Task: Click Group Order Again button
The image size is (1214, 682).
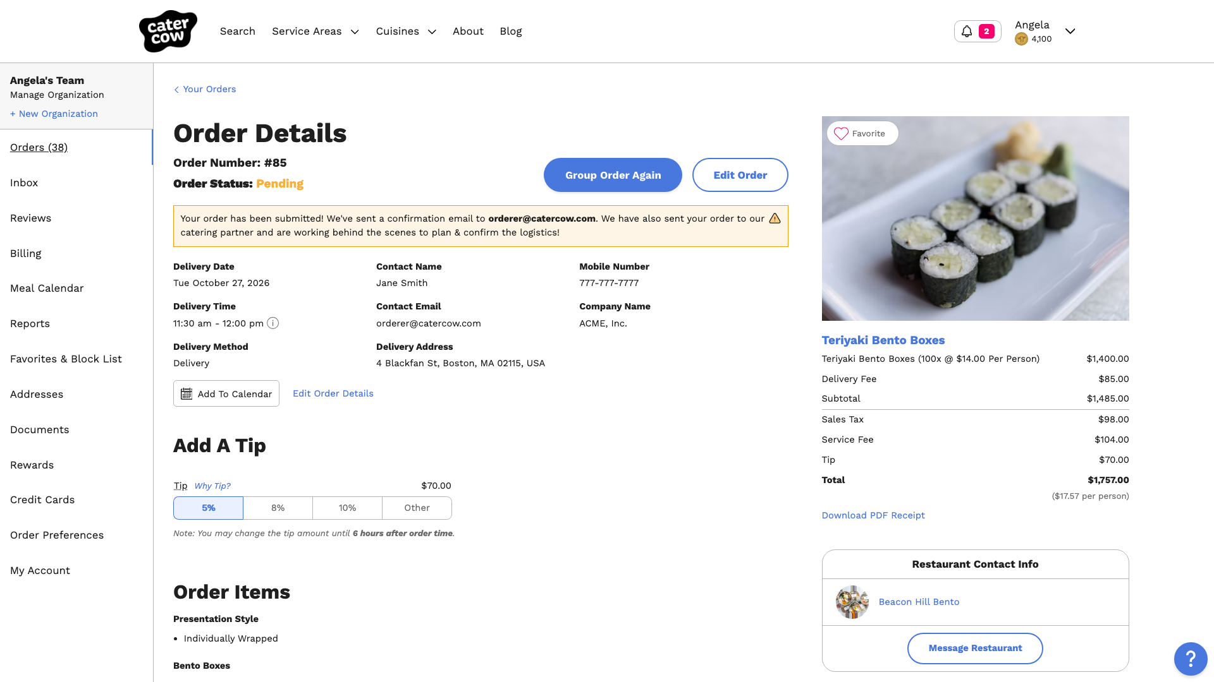Action: click(x=613, y=175)
